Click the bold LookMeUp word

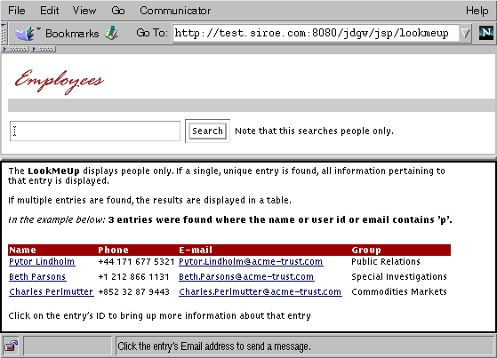click(53, 171)
